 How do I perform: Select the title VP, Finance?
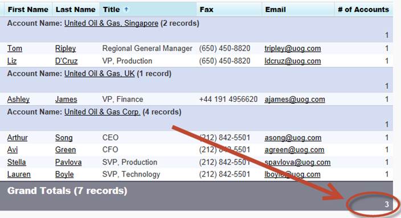click(x=122, y=99)
